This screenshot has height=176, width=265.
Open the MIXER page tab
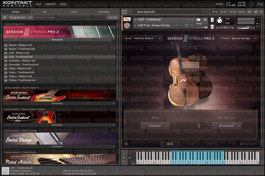191,144
